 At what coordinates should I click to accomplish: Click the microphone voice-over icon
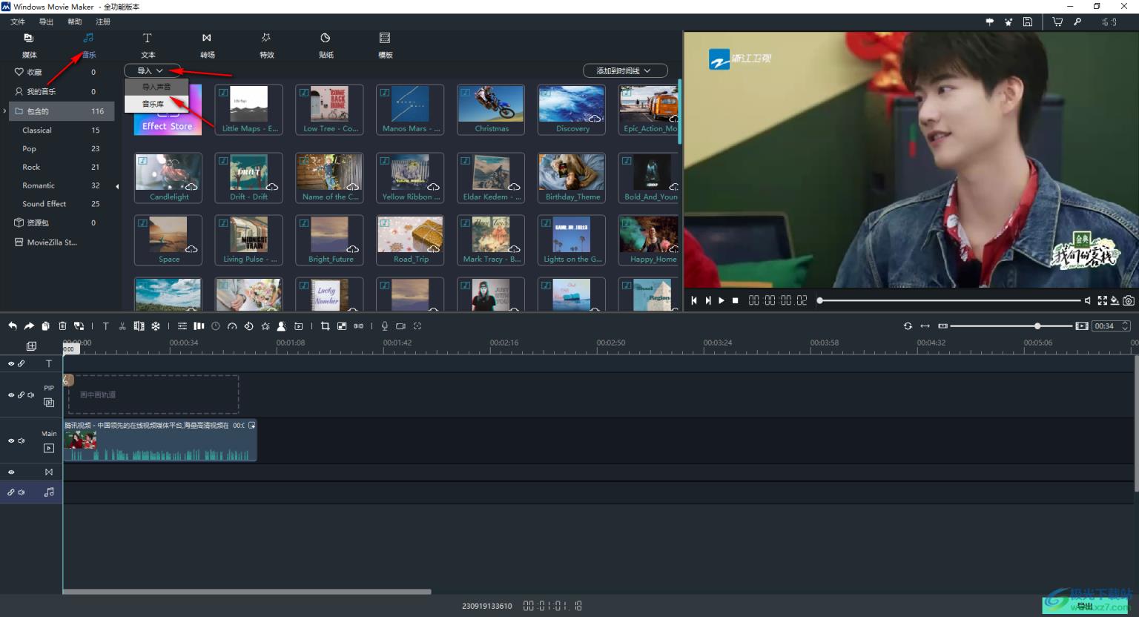384,326
